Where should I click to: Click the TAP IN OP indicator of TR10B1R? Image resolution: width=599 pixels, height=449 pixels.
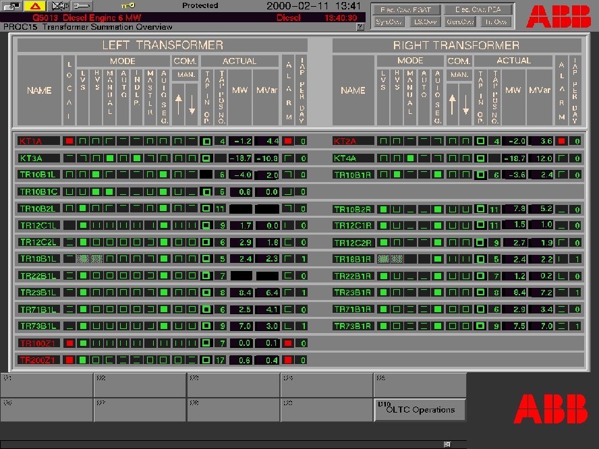[480, 175]
